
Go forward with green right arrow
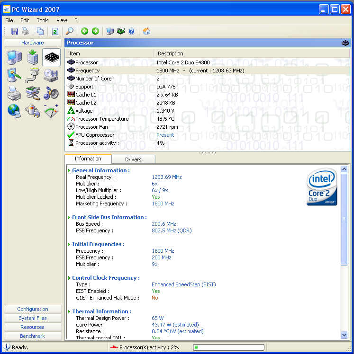coord(95,31)
